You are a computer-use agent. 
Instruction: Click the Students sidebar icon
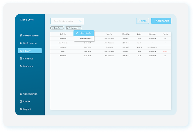click(21, 66)
